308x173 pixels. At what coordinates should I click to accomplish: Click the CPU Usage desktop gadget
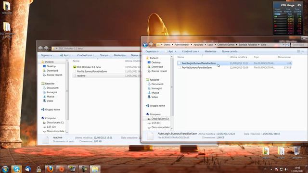287,18
